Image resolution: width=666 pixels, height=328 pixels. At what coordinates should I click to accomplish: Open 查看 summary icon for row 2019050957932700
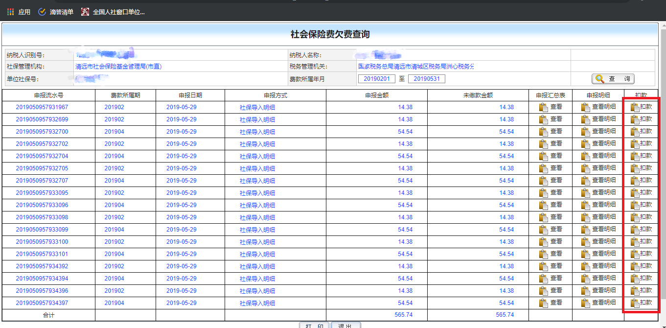[x=543, y=132]
